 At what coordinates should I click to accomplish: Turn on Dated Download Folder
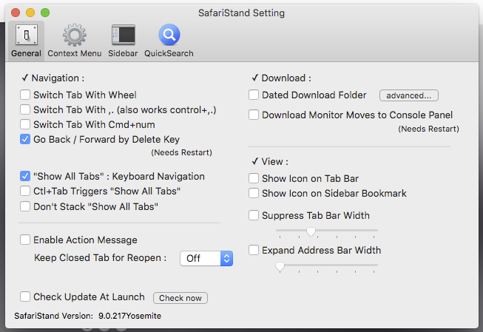tap(254, 95)
